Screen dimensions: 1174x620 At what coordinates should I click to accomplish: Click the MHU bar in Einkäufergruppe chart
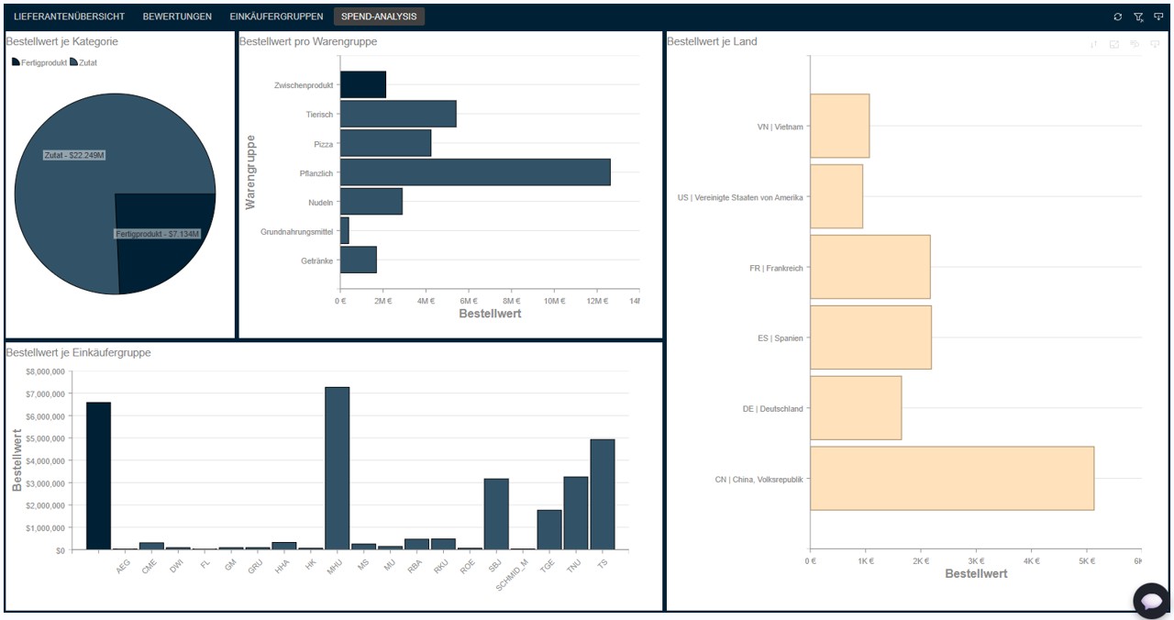(337, 468)
